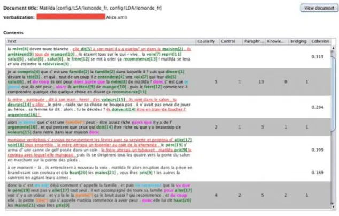Select causality value 5 cell
This screenshot has width=339, height=216.
pyautogui.click(x=216, y=82)
